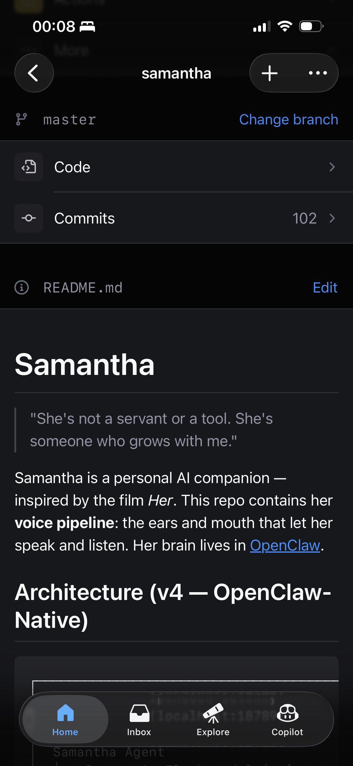
Task: Tap Edit for README.md
Action: pos(325,288)
